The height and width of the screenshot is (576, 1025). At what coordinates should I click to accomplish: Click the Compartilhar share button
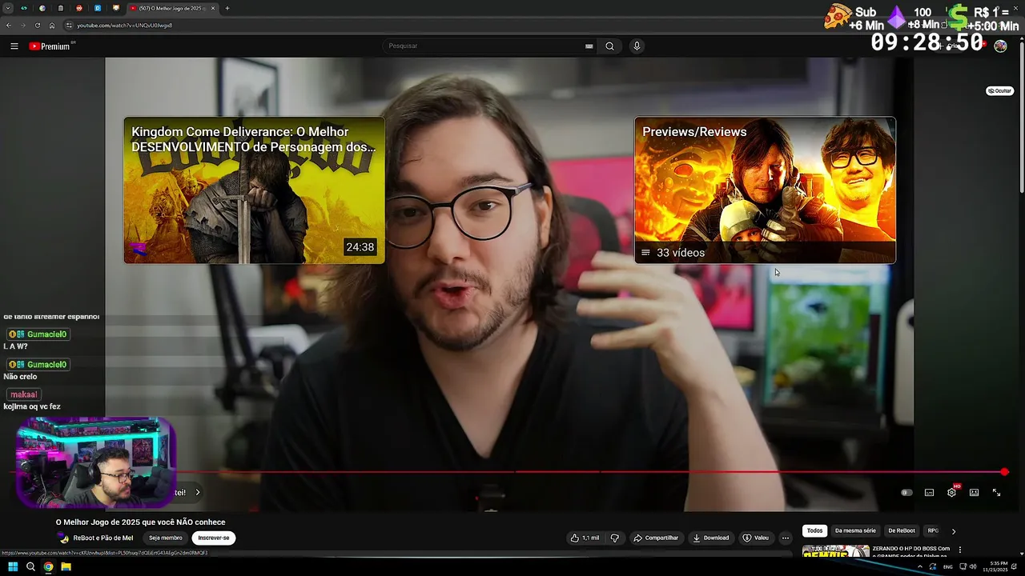656,538
